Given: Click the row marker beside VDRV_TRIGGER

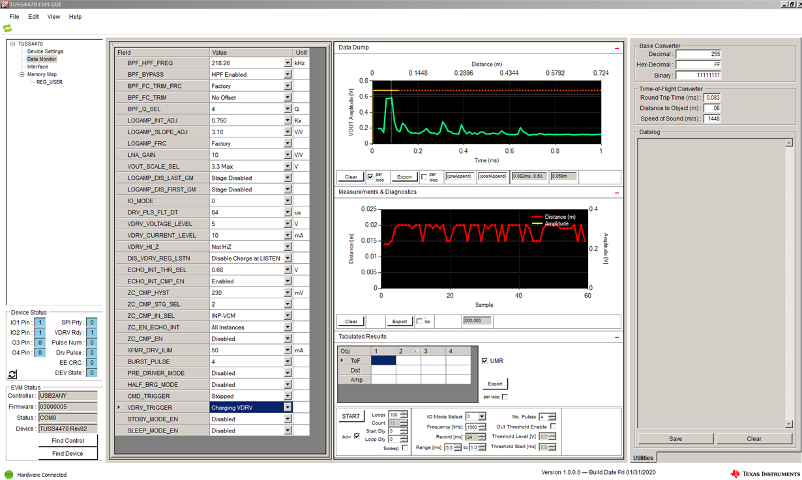Looking at the screenshot, I should coord(119,408).
